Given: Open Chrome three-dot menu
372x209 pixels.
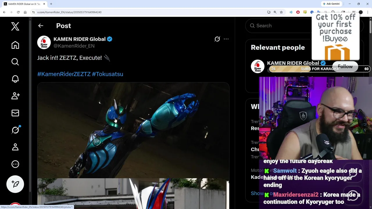Looking at the screenshot, I should [x=367, y=12].
